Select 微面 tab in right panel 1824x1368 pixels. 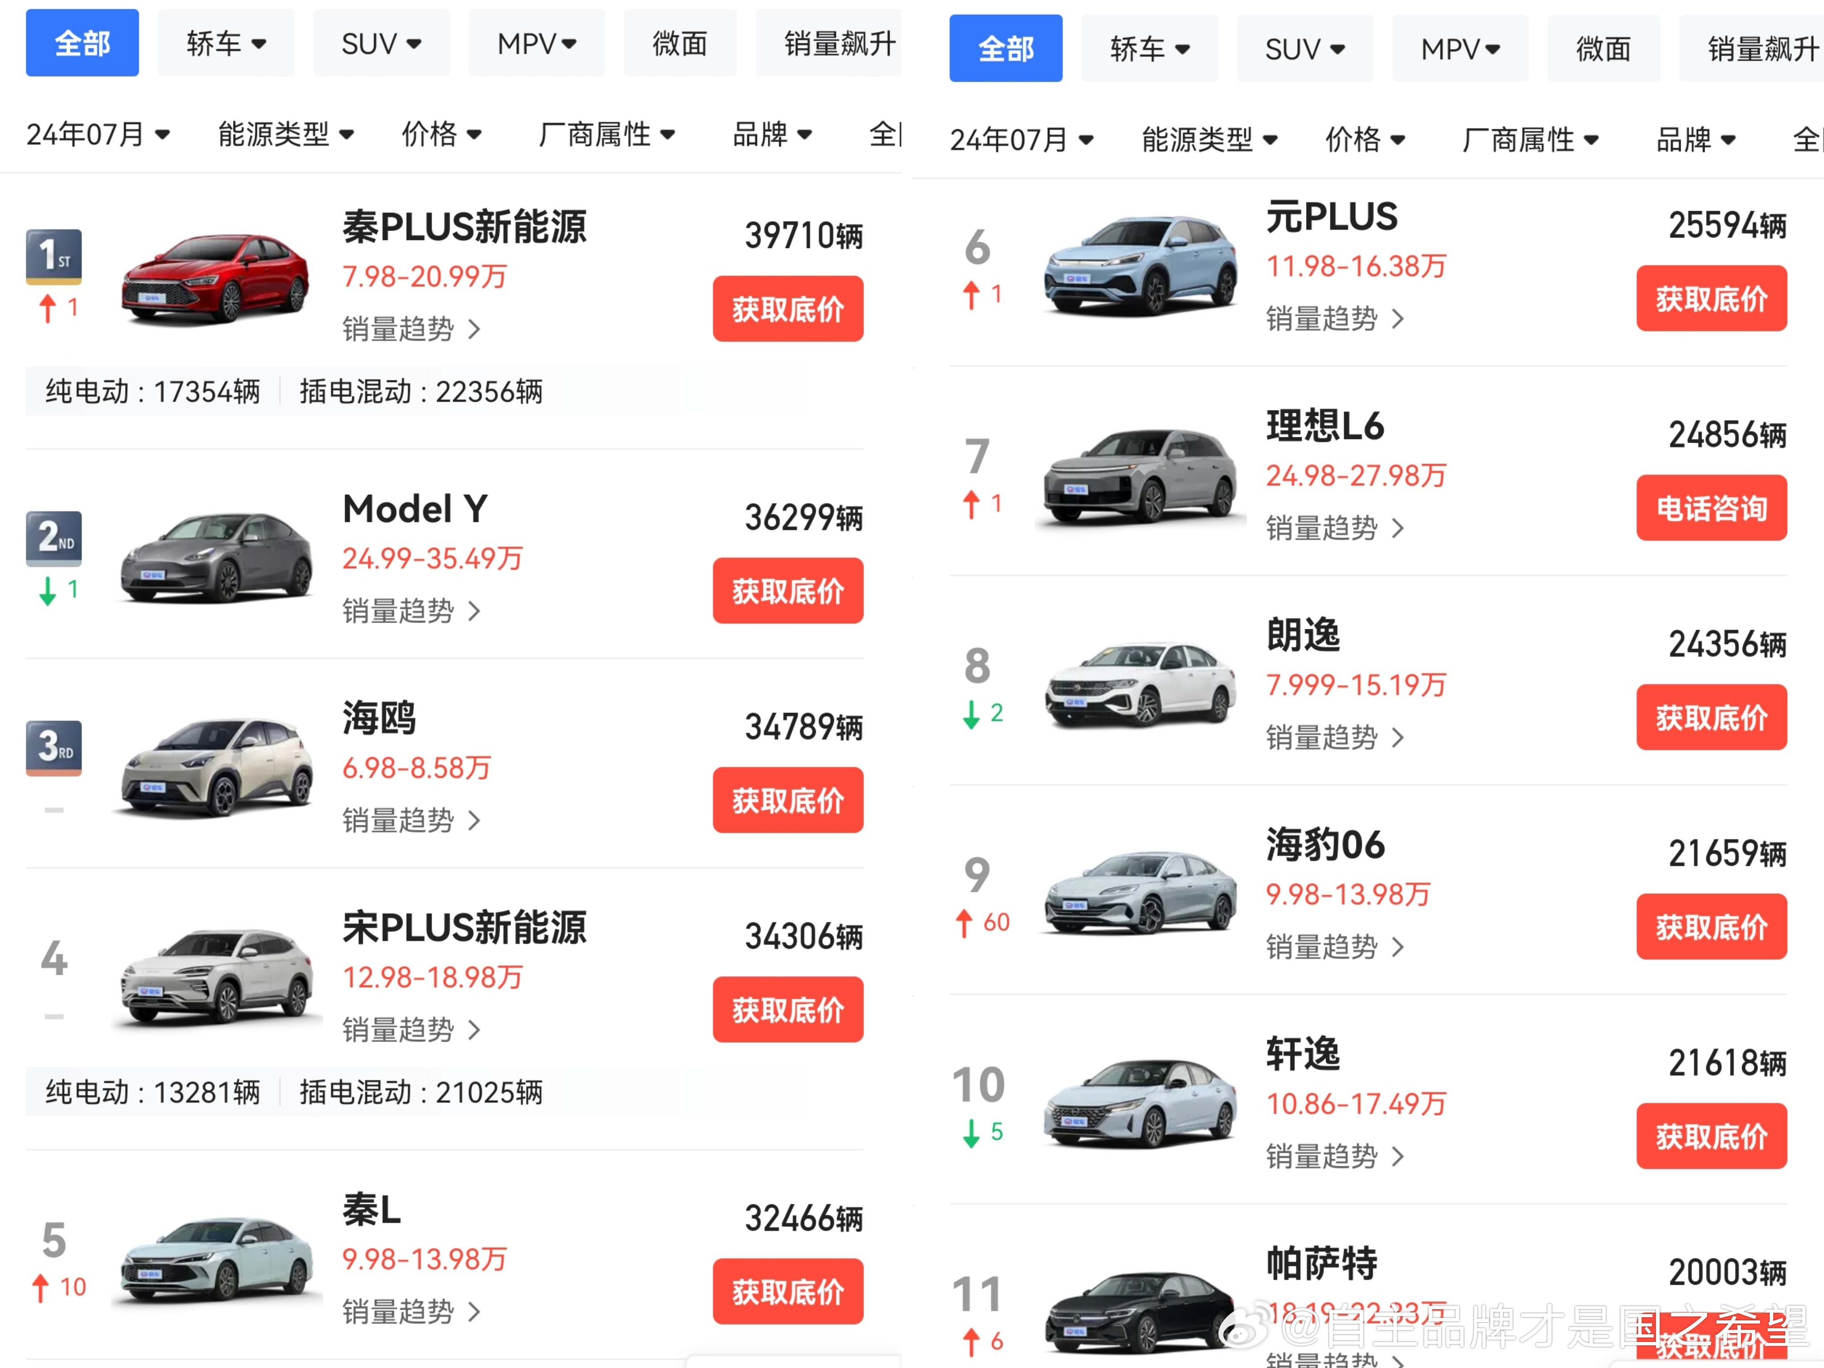tap(1603, 49)
